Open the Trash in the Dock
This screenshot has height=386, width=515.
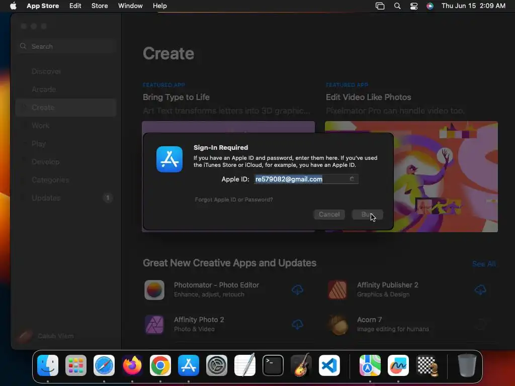[467, 365]
